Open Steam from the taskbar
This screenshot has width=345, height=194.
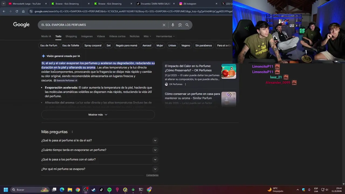click(94, 190)
